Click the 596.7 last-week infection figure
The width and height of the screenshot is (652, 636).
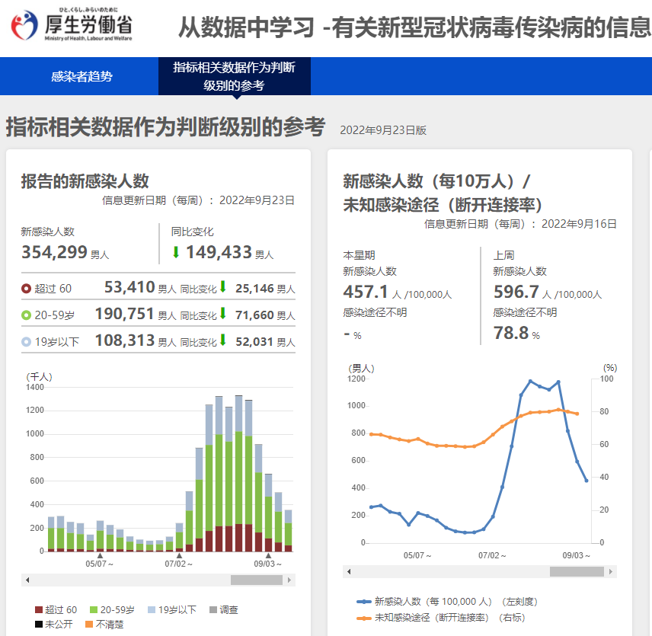tap(516, 292)
